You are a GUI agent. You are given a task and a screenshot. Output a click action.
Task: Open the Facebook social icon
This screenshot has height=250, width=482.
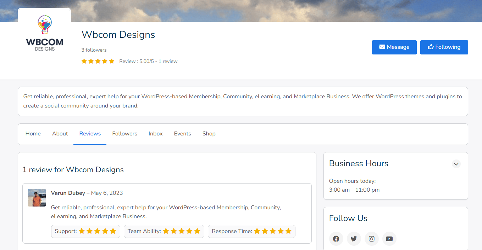(336, 239)
